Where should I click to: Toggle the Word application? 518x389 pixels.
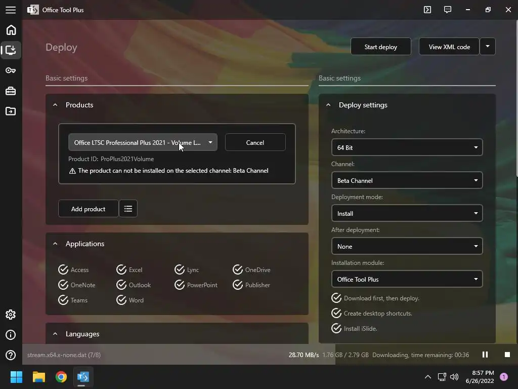[130, 300]
